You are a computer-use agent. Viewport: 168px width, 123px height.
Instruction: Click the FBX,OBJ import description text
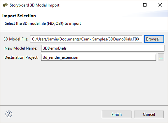pyautogui.click(x=43, y=23)
